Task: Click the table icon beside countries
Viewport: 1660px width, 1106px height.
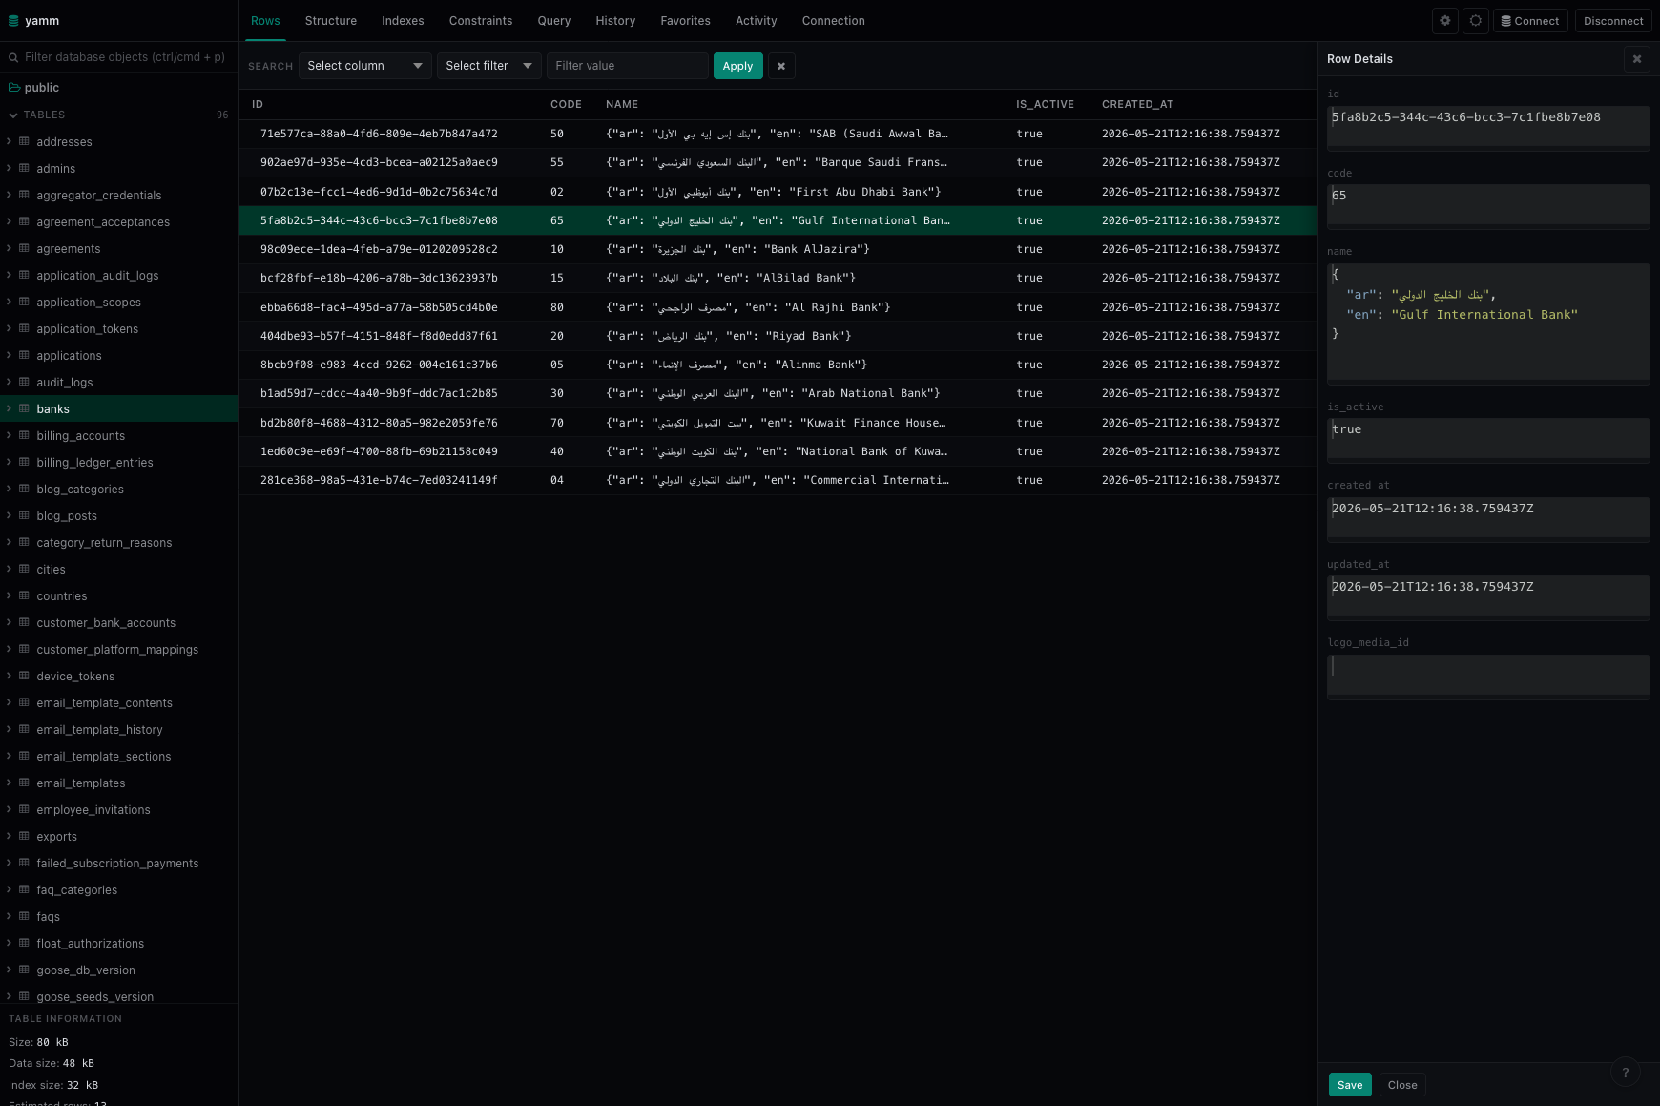Action: 24,595
